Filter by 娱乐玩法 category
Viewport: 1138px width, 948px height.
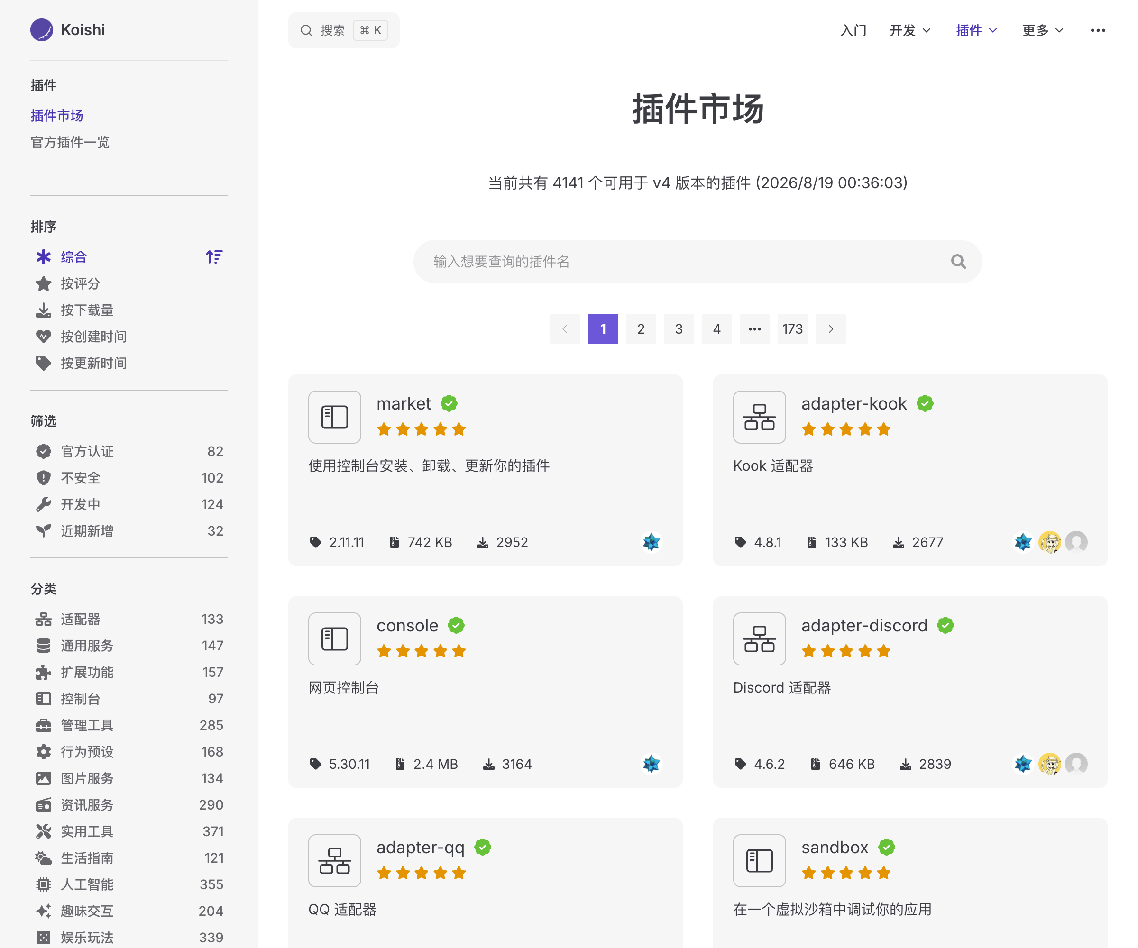pyautogui.click(x=129, y=938)
